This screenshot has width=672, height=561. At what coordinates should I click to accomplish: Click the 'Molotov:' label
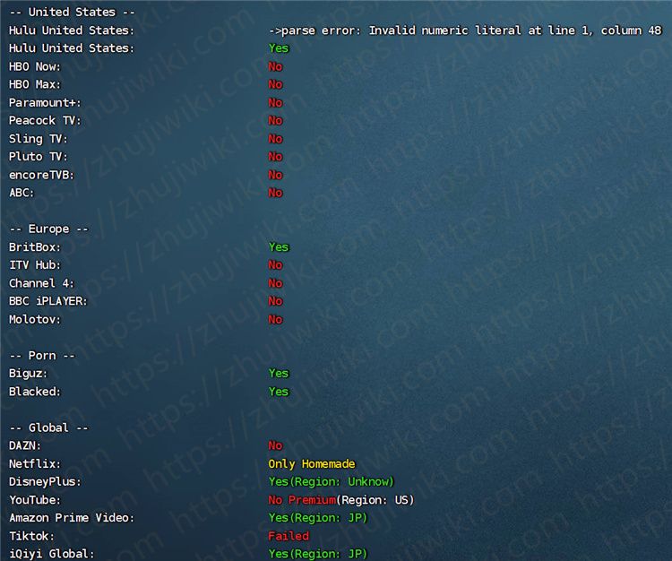[x=35, y=319]
